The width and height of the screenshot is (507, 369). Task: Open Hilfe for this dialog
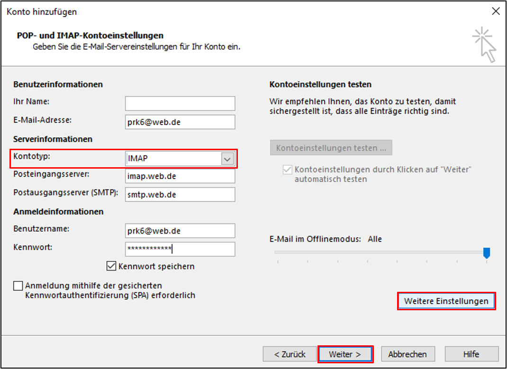click(x=471, y=354)
